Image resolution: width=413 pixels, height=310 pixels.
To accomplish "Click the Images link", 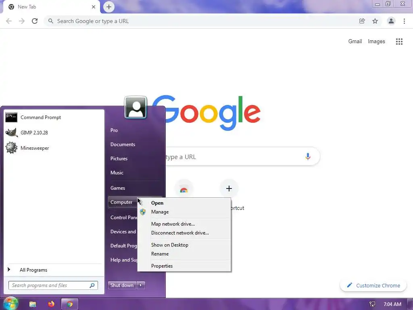I will pyautogui.click(x=376, y=42).
